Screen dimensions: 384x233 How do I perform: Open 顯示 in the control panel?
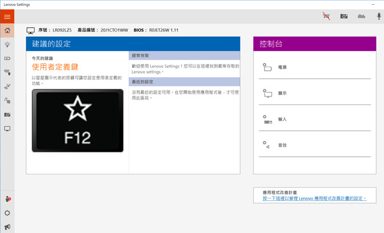(x=283, y=93)
